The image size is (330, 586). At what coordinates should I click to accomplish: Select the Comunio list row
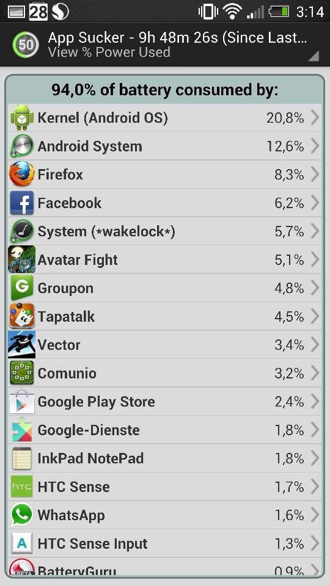[165, 373]
